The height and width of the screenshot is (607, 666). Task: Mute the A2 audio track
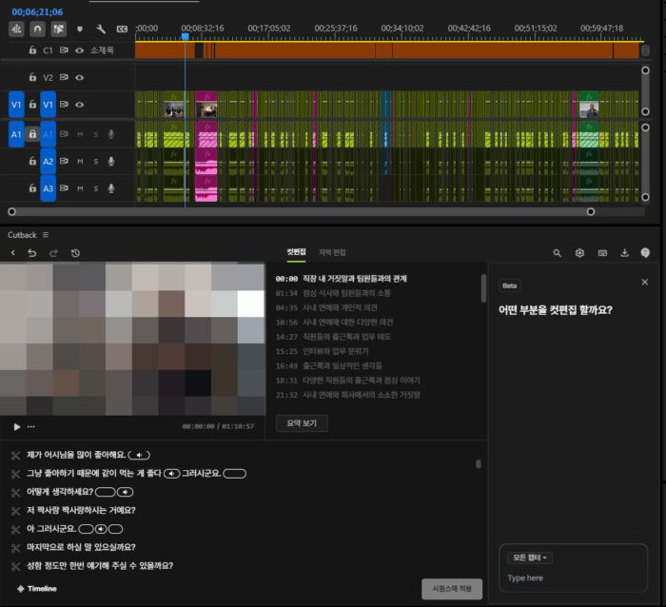pos(80,162)
